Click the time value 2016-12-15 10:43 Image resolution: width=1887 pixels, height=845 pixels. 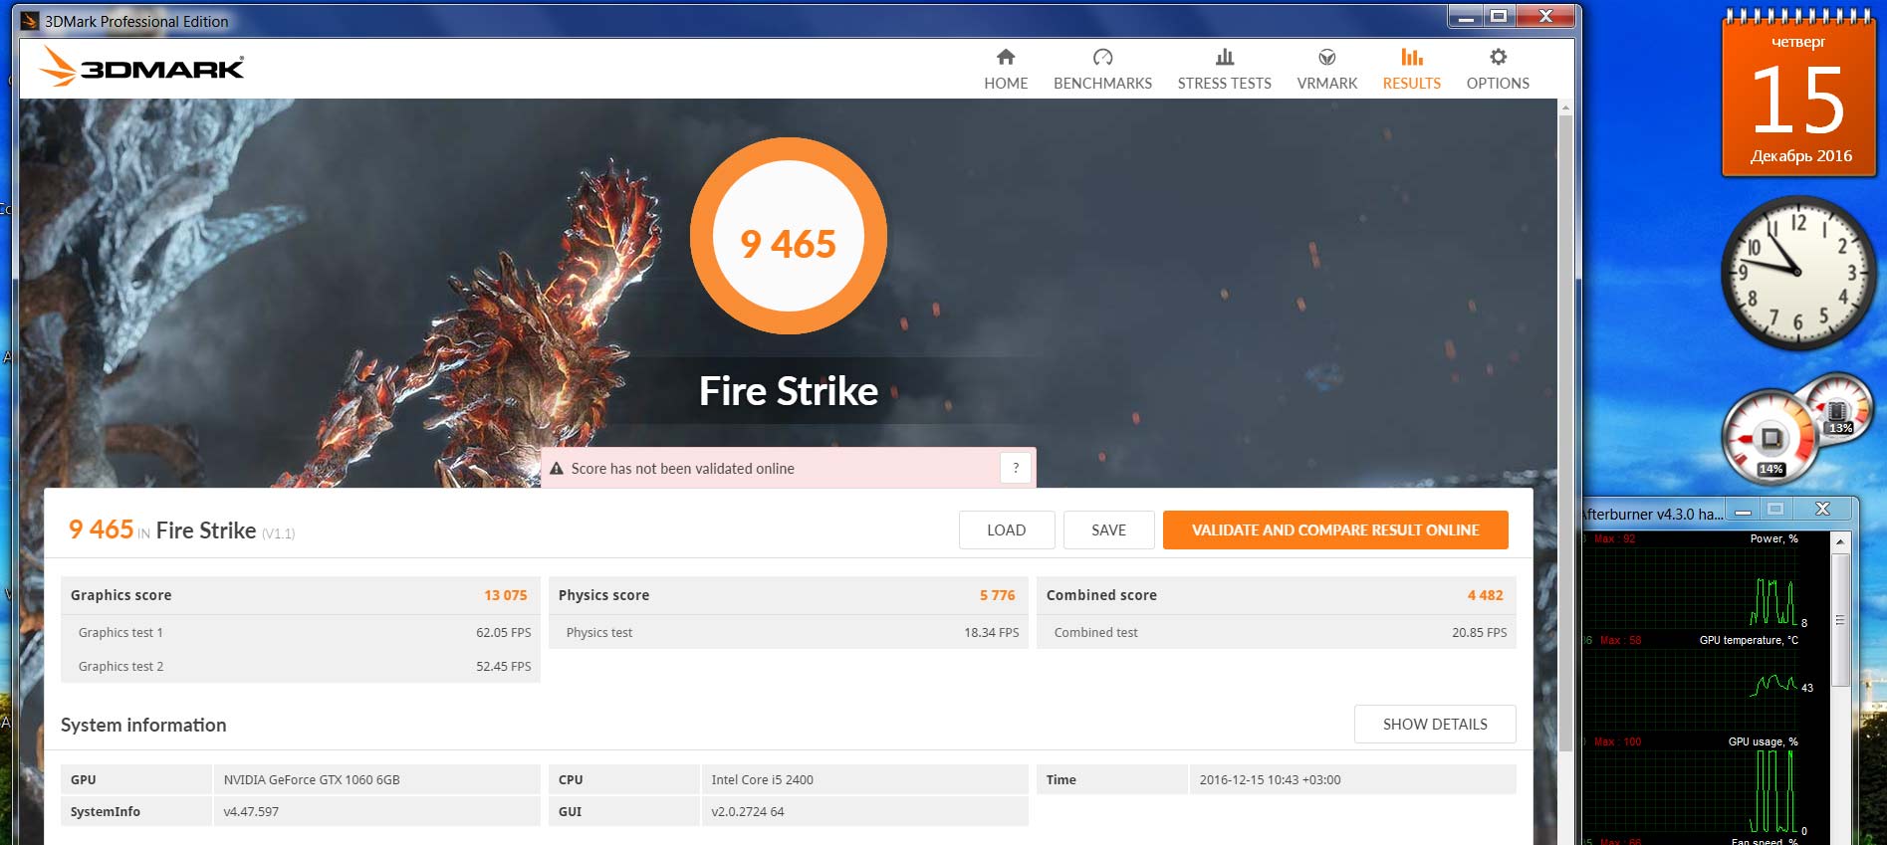tap(1270, 780)
